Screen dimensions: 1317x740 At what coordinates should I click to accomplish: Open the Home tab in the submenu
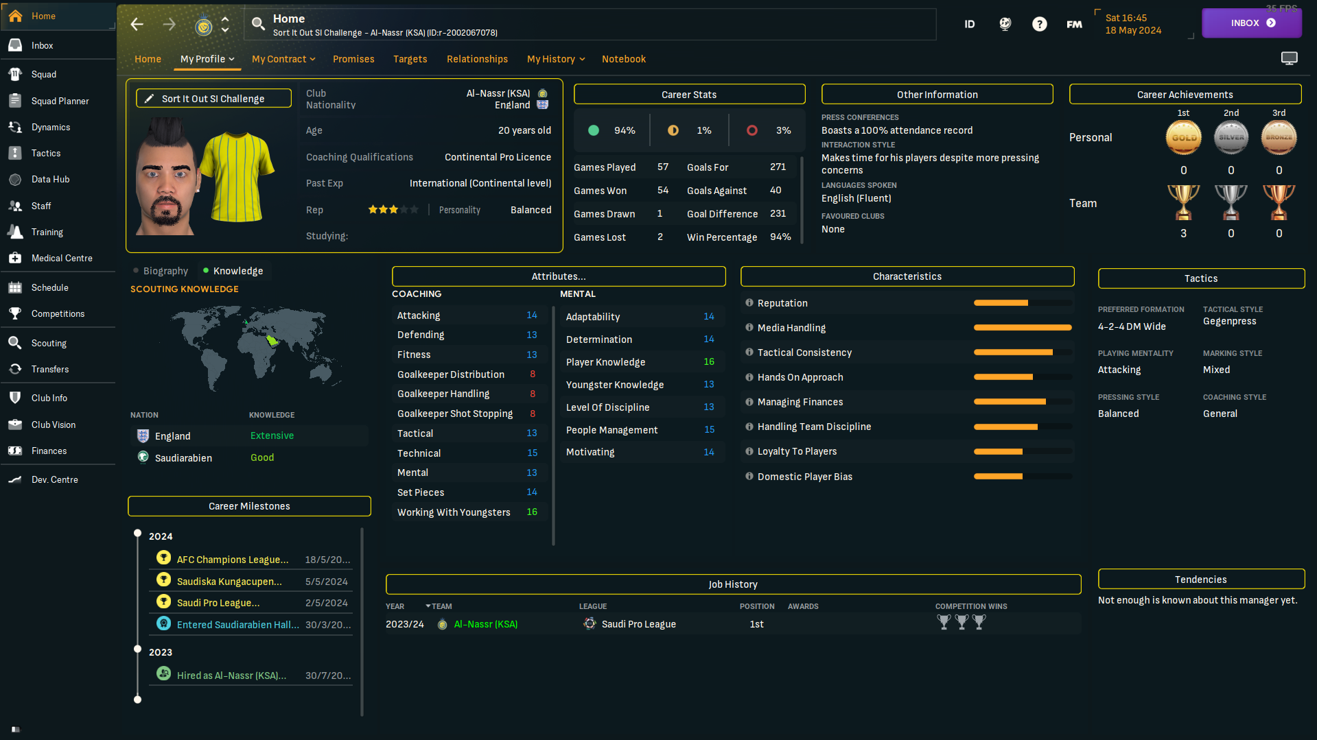click(x=148, y=59)
